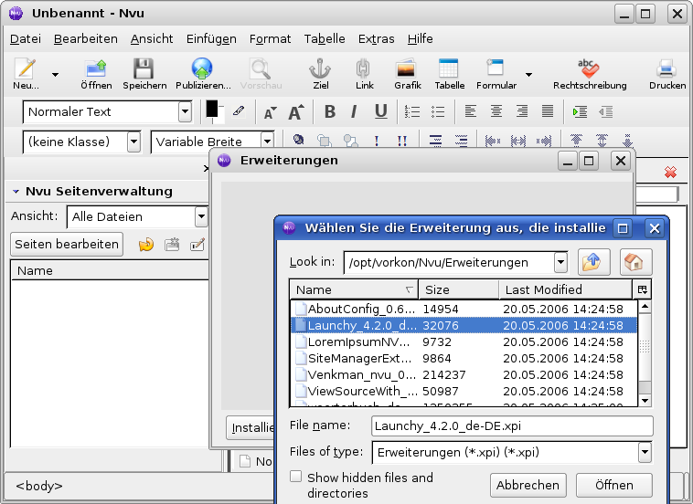Image resolution: width=693 pixels, height=504 pixels.
Task: Click the Speichern floppy disk icon
Action: tap(144, 68)
